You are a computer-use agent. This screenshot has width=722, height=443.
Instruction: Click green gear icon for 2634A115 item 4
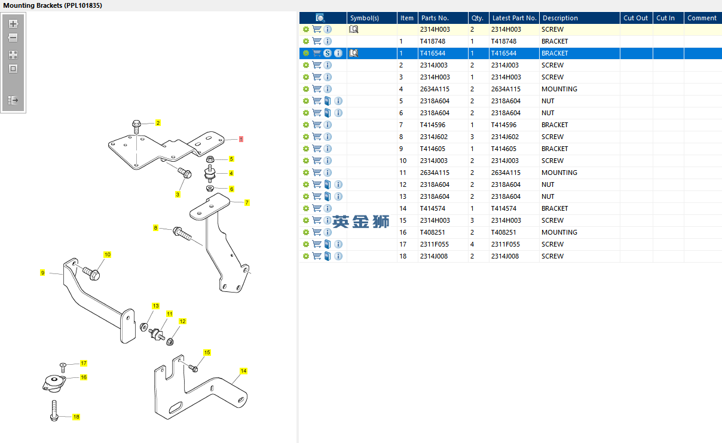306,89
